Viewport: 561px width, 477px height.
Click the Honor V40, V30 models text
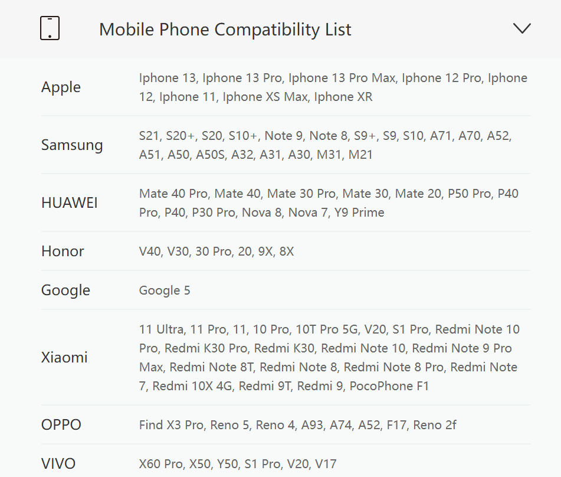(216, 251)
